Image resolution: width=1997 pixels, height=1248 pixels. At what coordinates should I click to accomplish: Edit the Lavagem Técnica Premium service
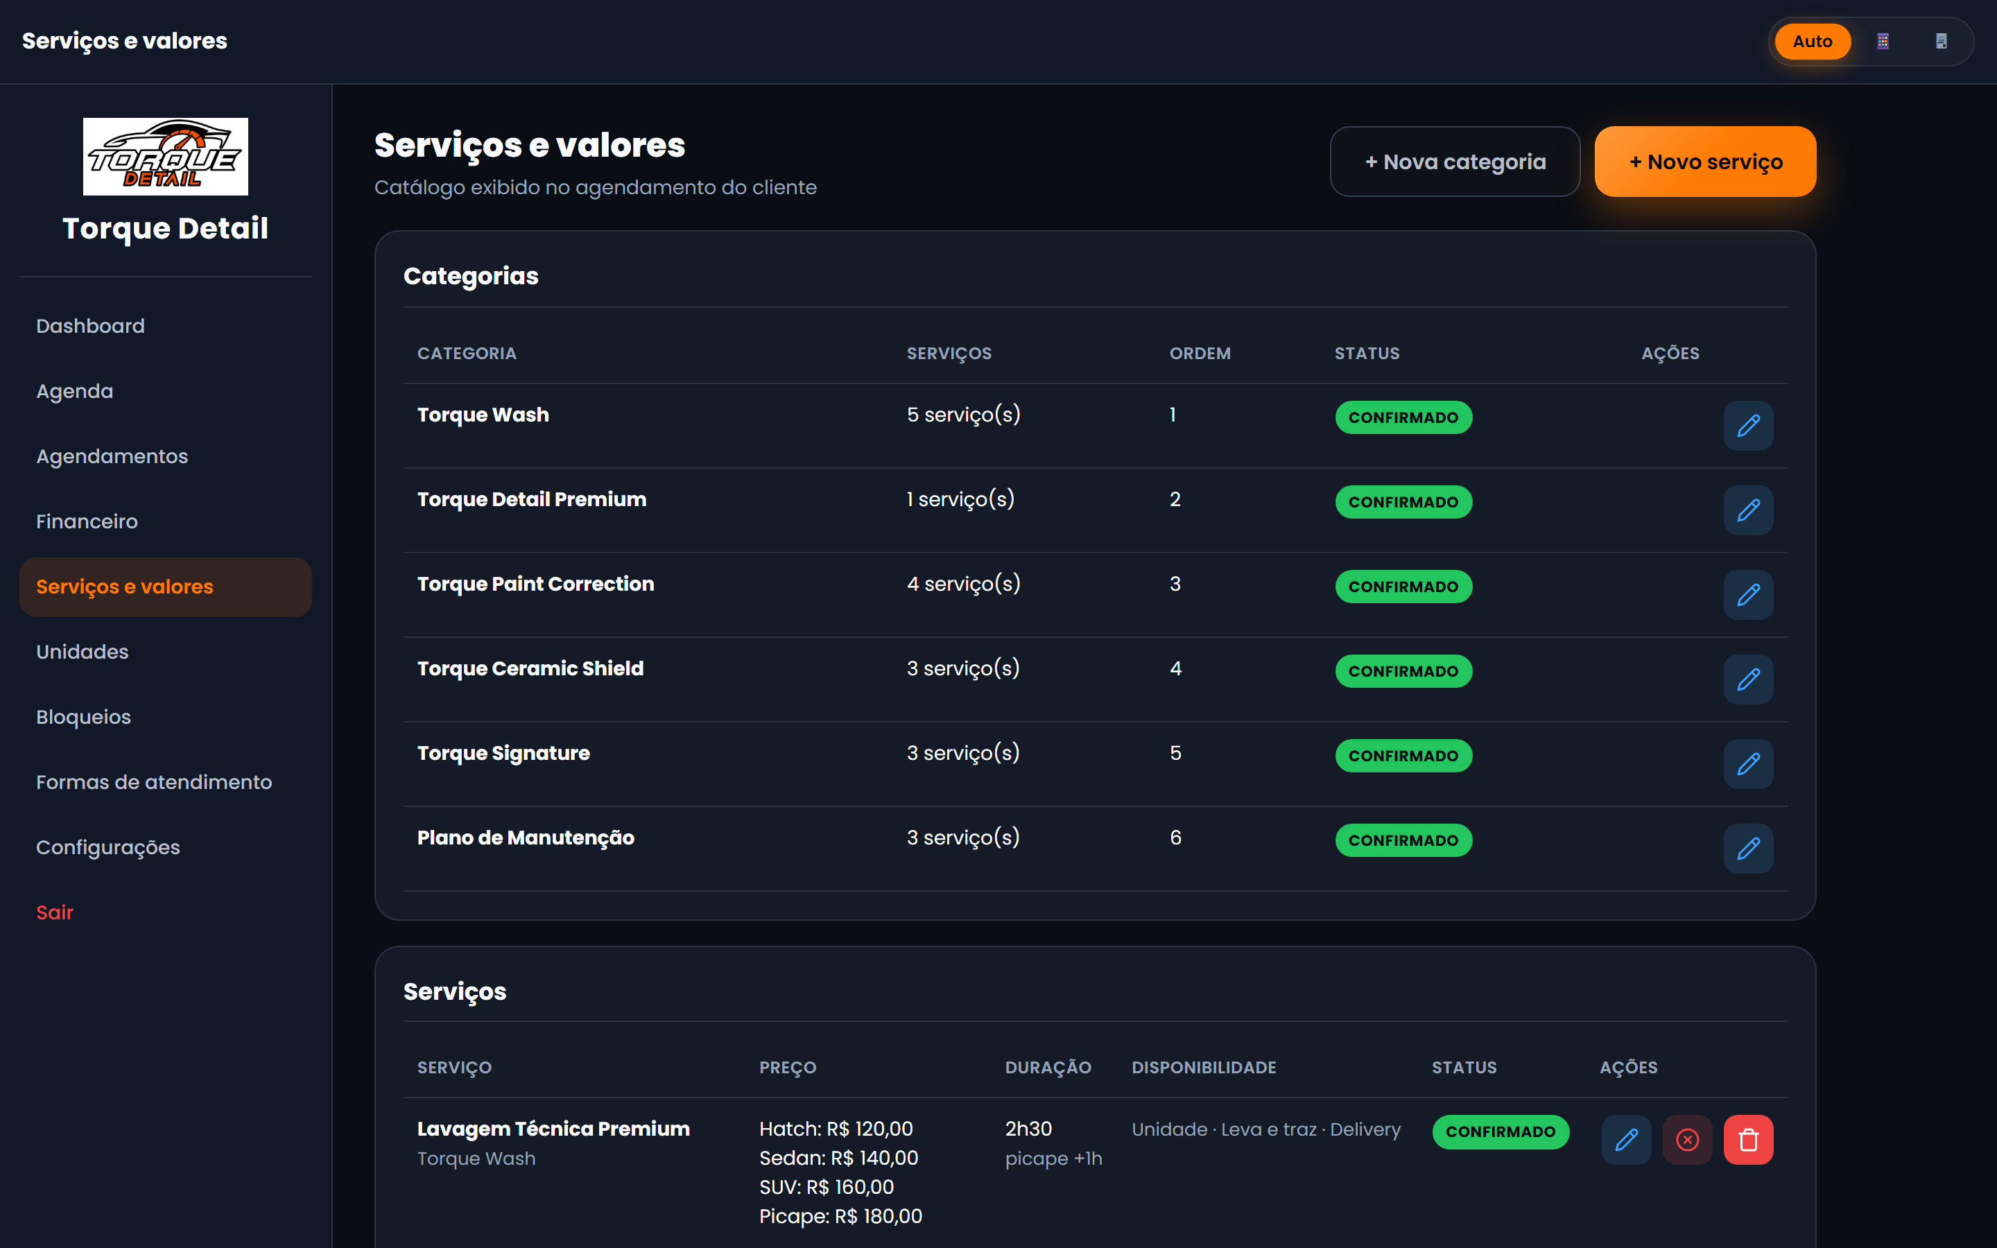tap(1625, 1140)
